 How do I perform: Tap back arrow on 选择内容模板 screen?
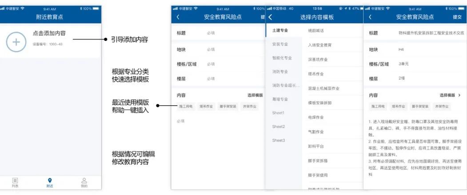pyautogui.click(x=270, y=17)
